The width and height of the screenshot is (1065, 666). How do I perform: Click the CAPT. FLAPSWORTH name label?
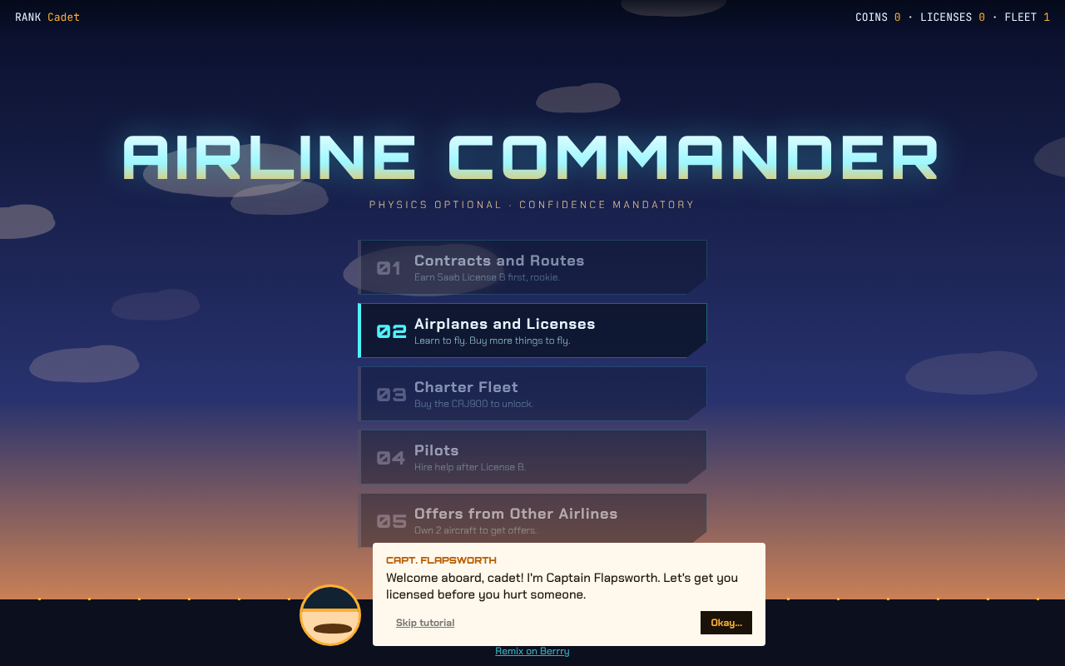click(441, 560)
